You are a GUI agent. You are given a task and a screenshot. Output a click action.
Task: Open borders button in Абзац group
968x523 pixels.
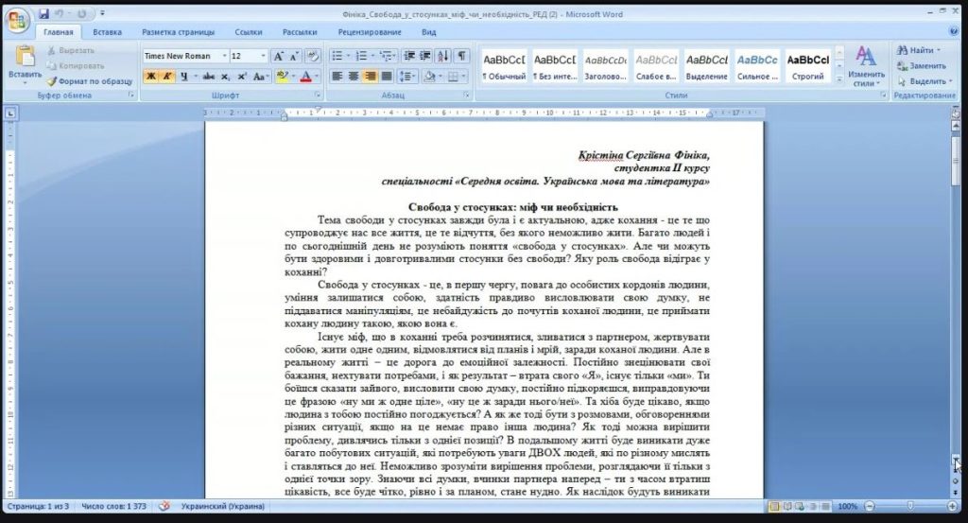(x=453, y=76)
